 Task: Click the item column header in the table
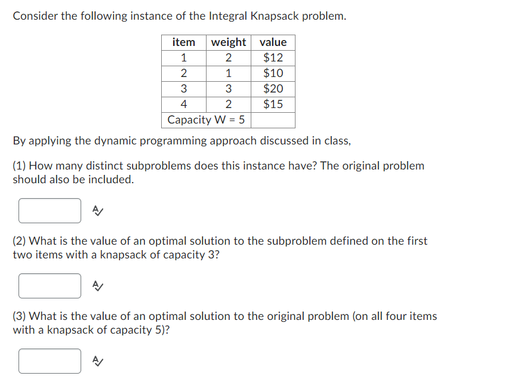tap(183, 42)
